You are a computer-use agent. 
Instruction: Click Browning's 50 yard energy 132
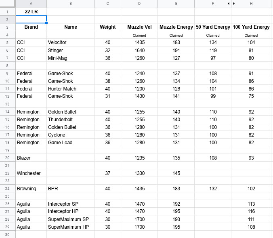click(x=213, y=189)
